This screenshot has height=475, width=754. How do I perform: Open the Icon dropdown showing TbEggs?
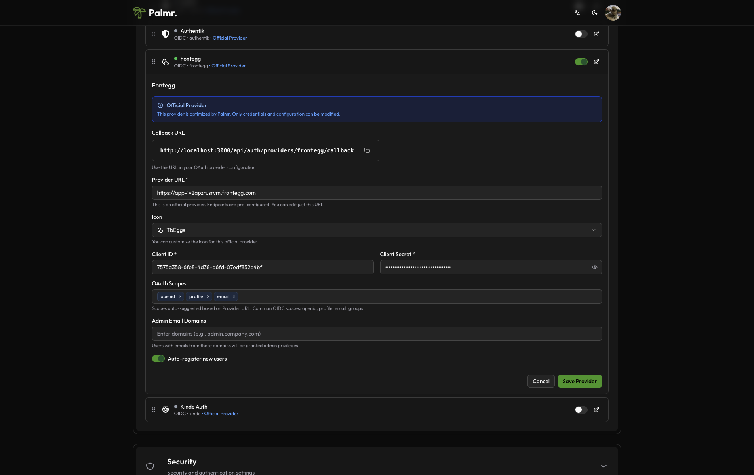pyautogui.click(x=377, y=230)
